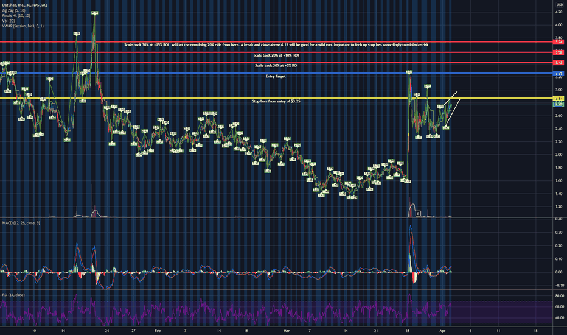Screen dimensions: 567x335
Task: Select the RSI (14, close) pane legend
Action: (x=13, y=295)
